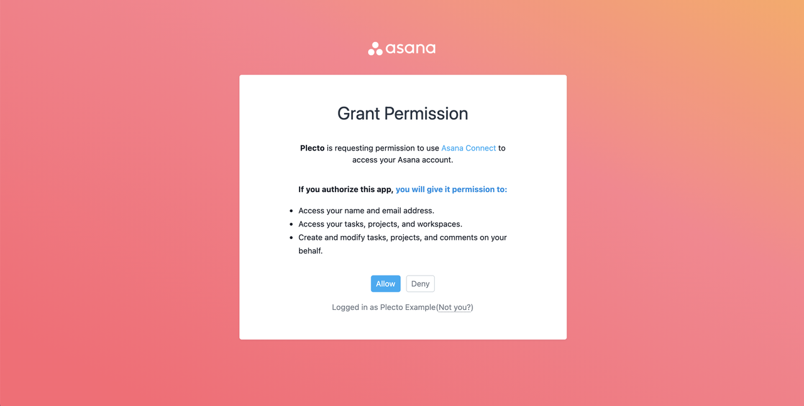Image resolution: width=804 pixels, height=406 pixels.
Task: Click the second permission bullet marker
Action: pyautogui.click(x=291, y=224)
